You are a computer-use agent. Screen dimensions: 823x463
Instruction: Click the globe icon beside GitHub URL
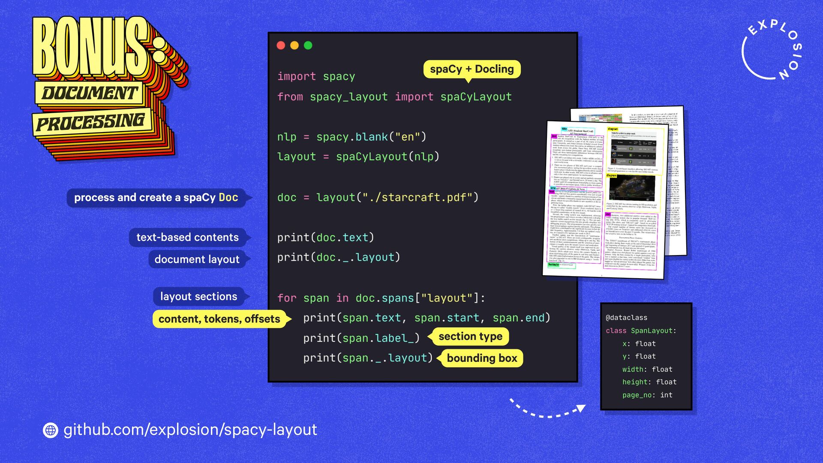pyautogui.click(x=51, y=430)
